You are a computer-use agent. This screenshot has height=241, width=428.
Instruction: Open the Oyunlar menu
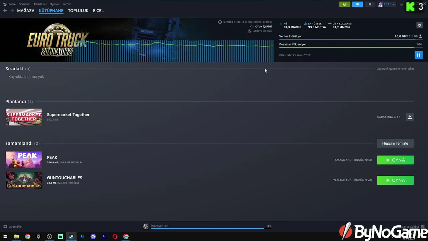point(55,4)
